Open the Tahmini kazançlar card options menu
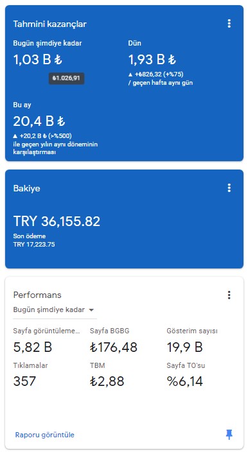This screenshot has height=454, width=248. click(229, 24)
